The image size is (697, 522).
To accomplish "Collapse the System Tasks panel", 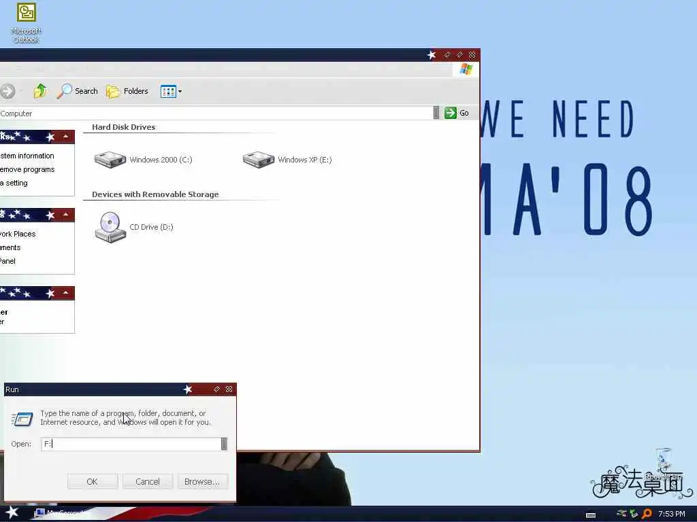I will coord(66,137).
